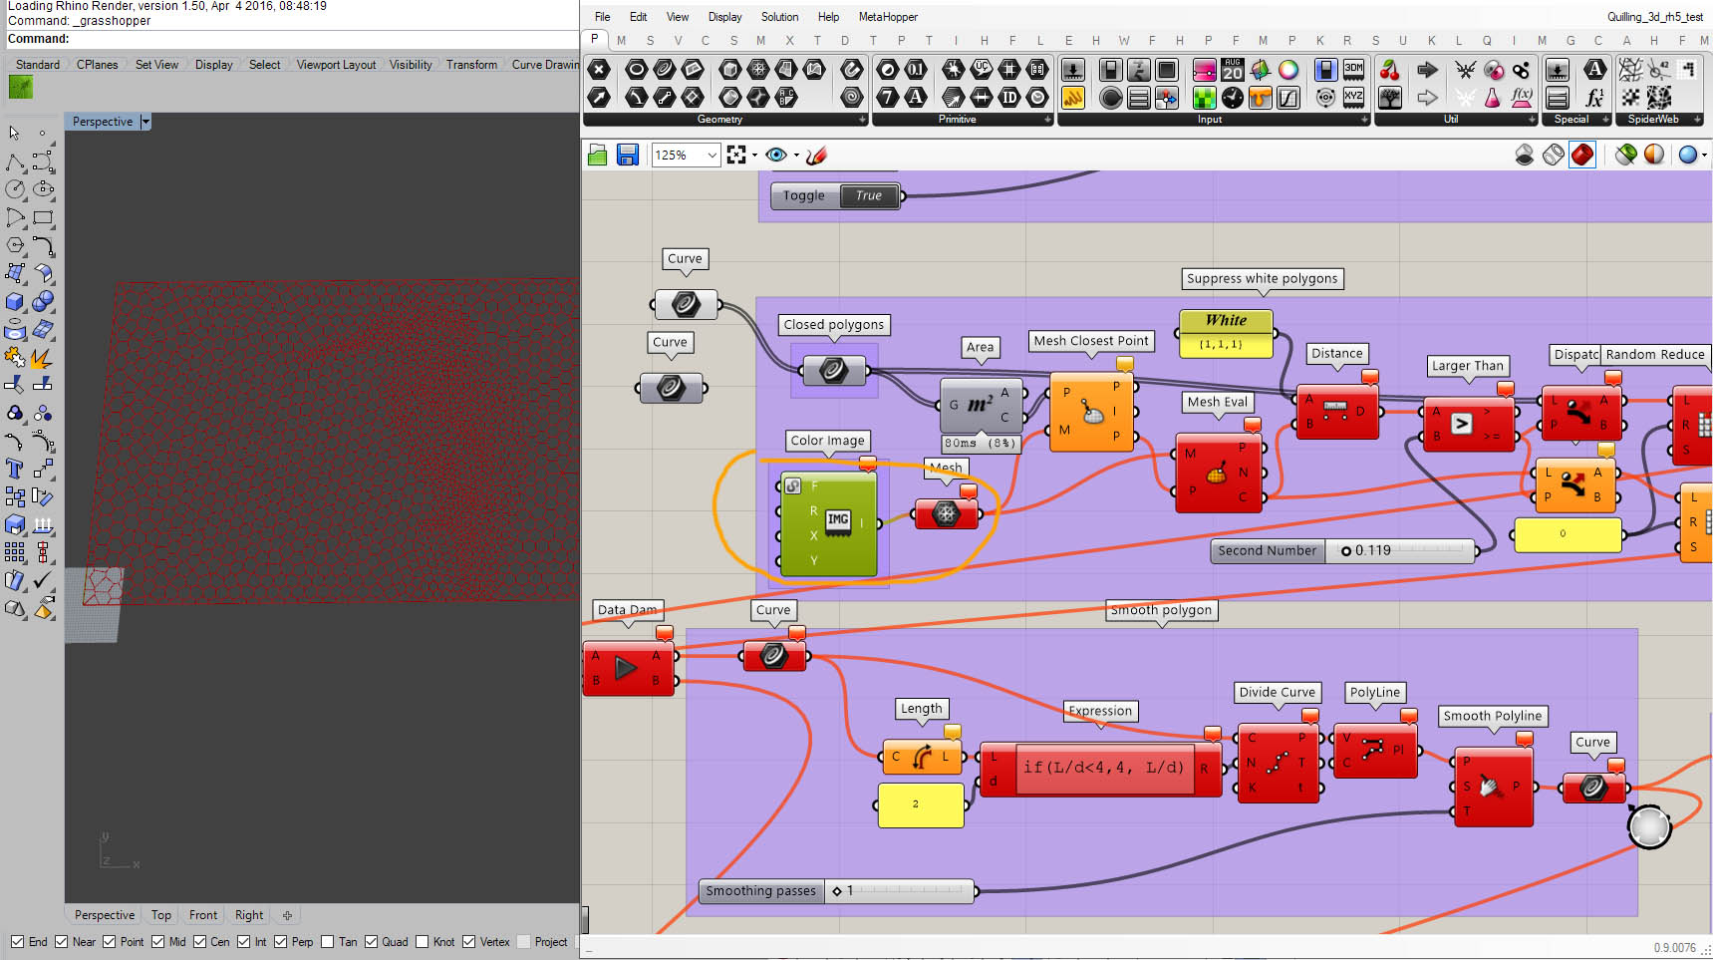Click the yellow panel containing 2
This screenshot has height=960, width=1713.
[x=921, y=804]
